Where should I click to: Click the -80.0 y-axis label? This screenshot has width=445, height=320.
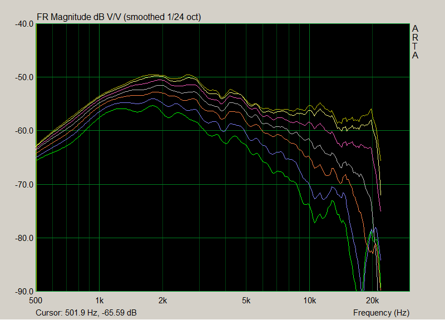pos(24,238)
